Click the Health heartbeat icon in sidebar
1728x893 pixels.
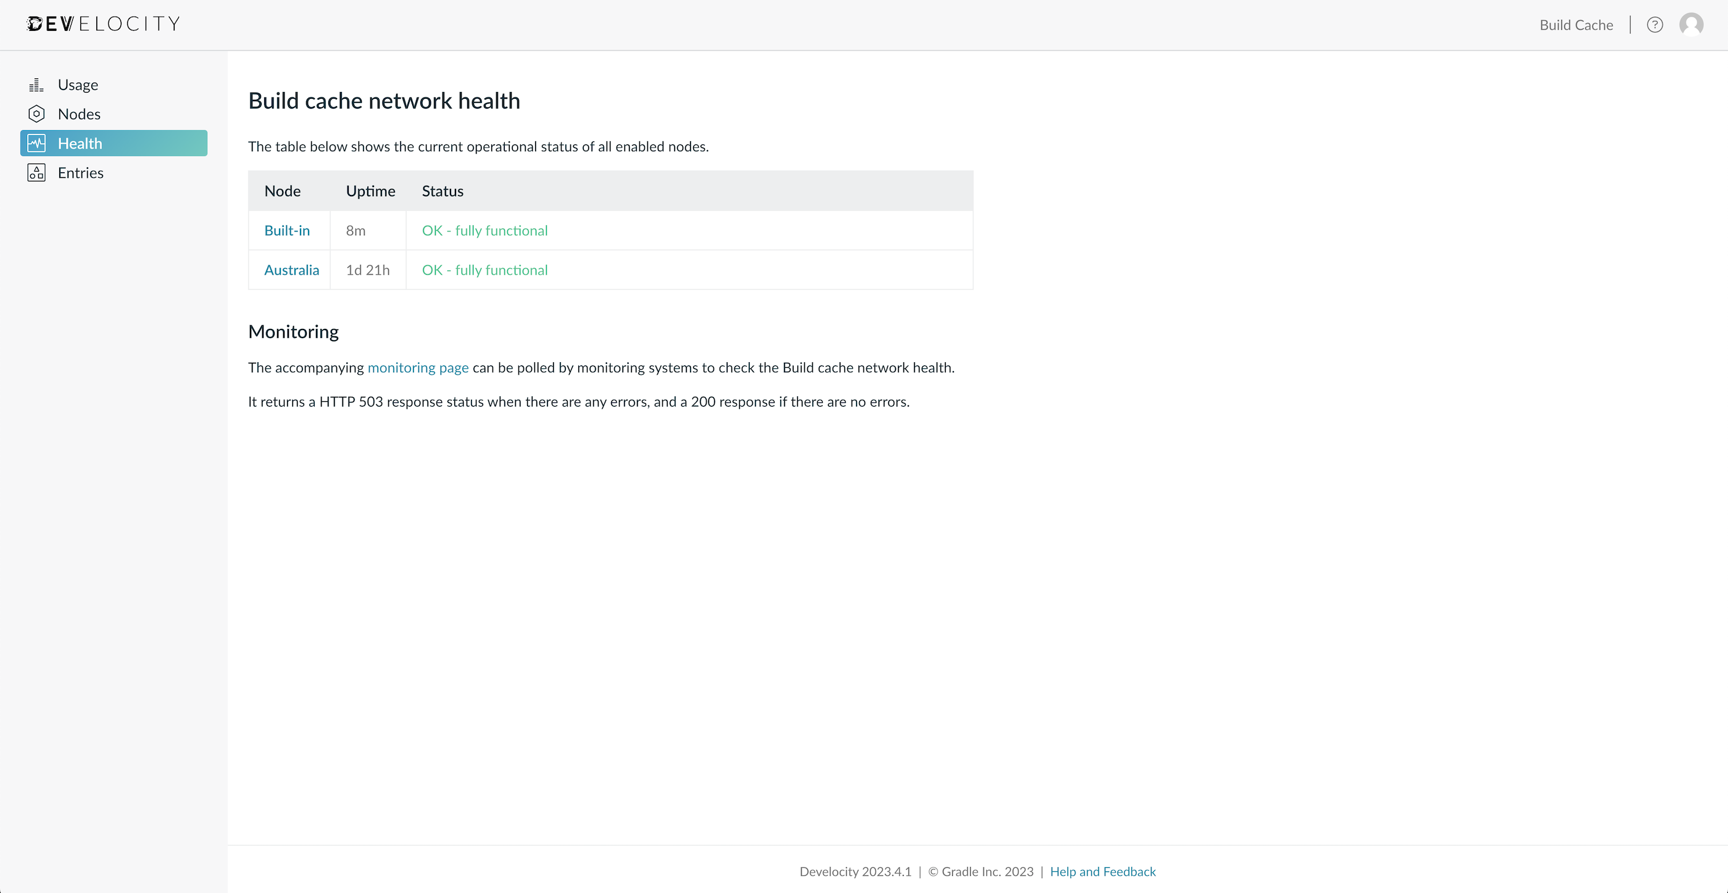36,143
